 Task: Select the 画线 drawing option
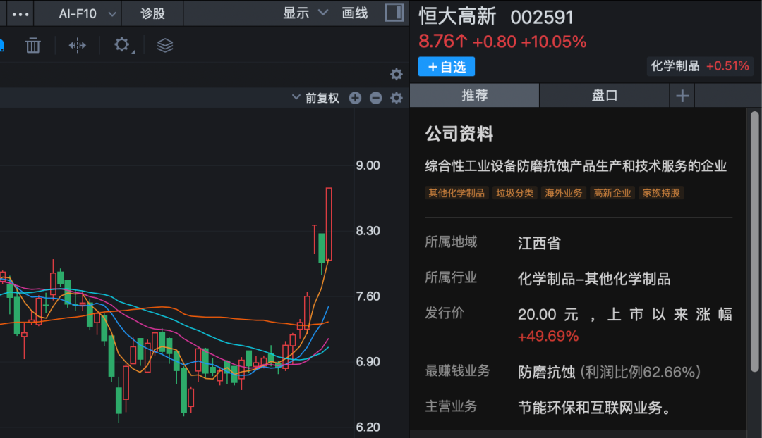[355, 13]
